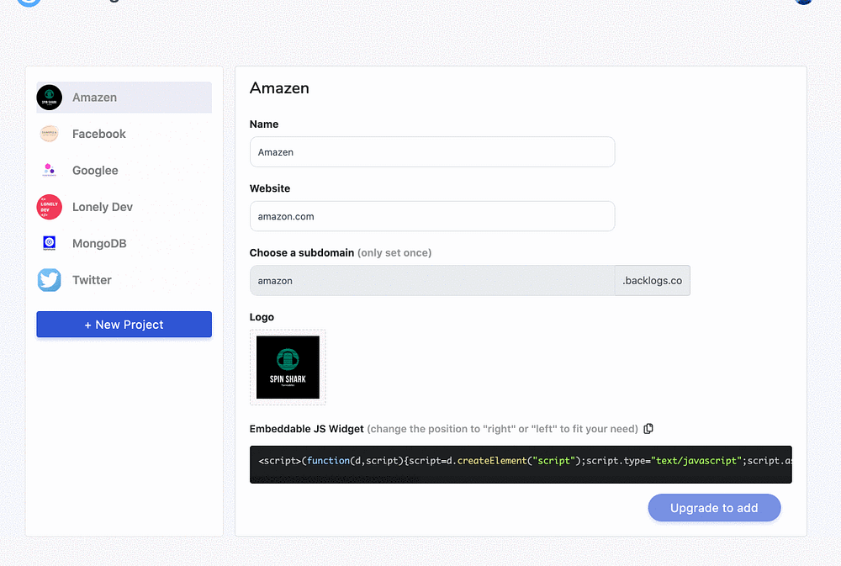Create a new project with + New Project
The height and width of the screenshot is (566, 841).
124,325
